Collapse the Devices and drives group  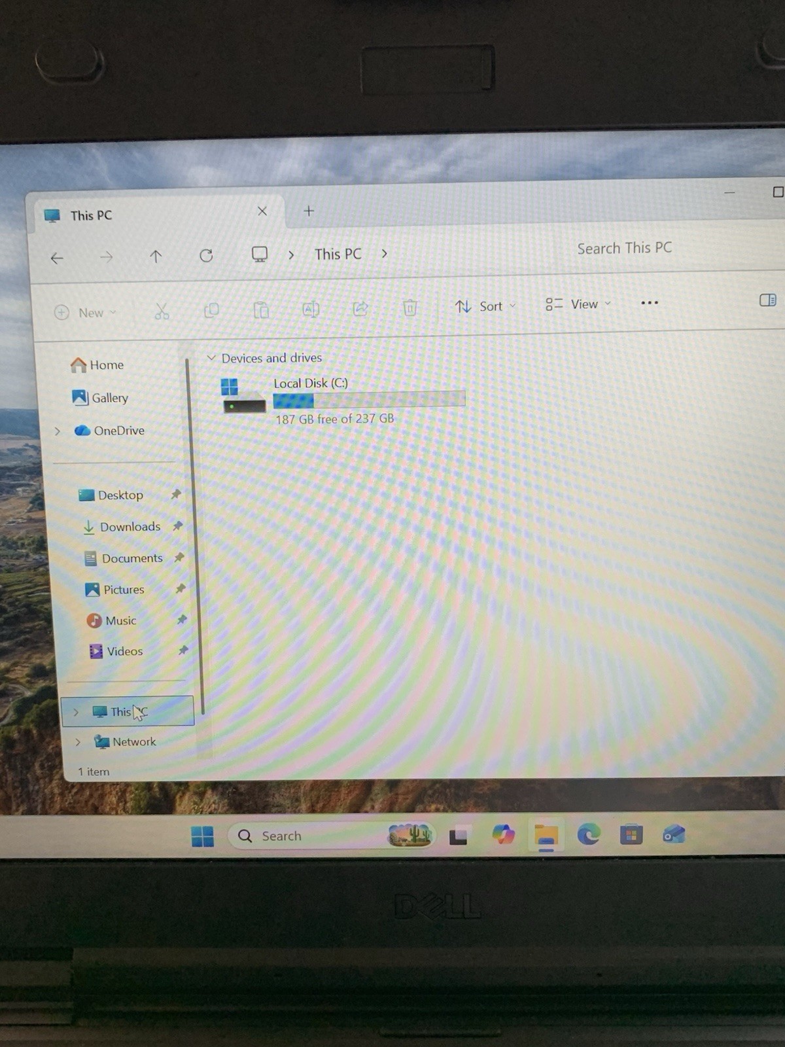pyautogui.click(x=211, y=358)
